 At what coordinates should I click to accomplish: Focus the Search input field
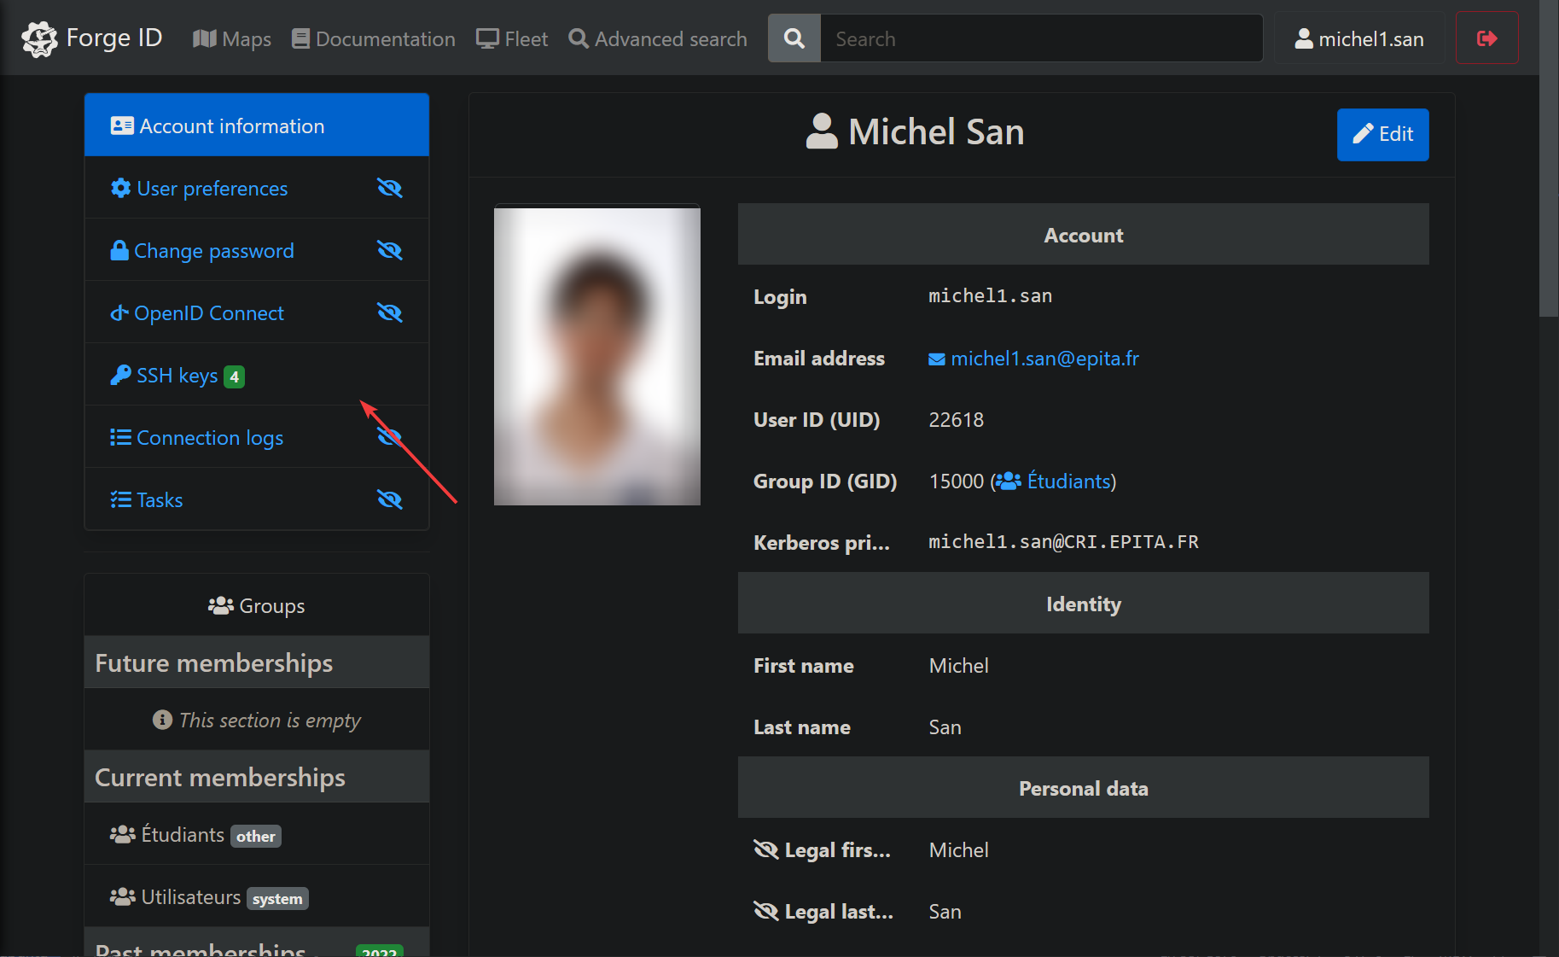(x=1040, y=39)
